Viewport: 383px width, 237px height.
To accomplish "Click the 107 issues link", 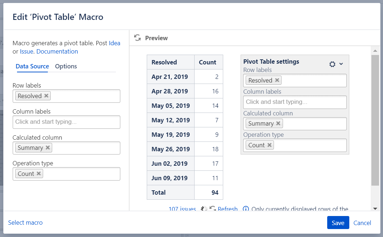I will click(182, 209).
